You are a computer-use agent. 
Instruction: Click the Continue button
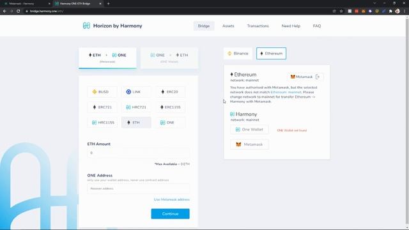(171, 214)
